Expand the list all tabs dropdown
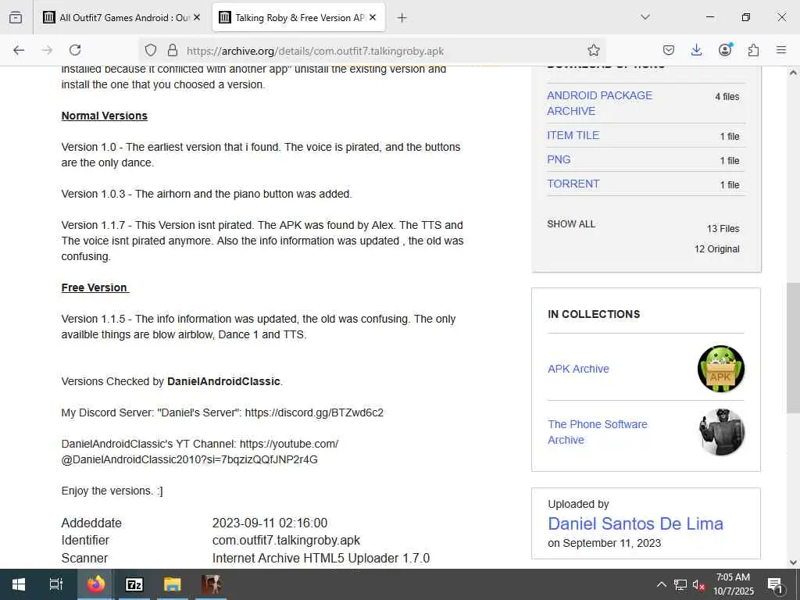This screenshot has width=800, height=600. point(645,17)
